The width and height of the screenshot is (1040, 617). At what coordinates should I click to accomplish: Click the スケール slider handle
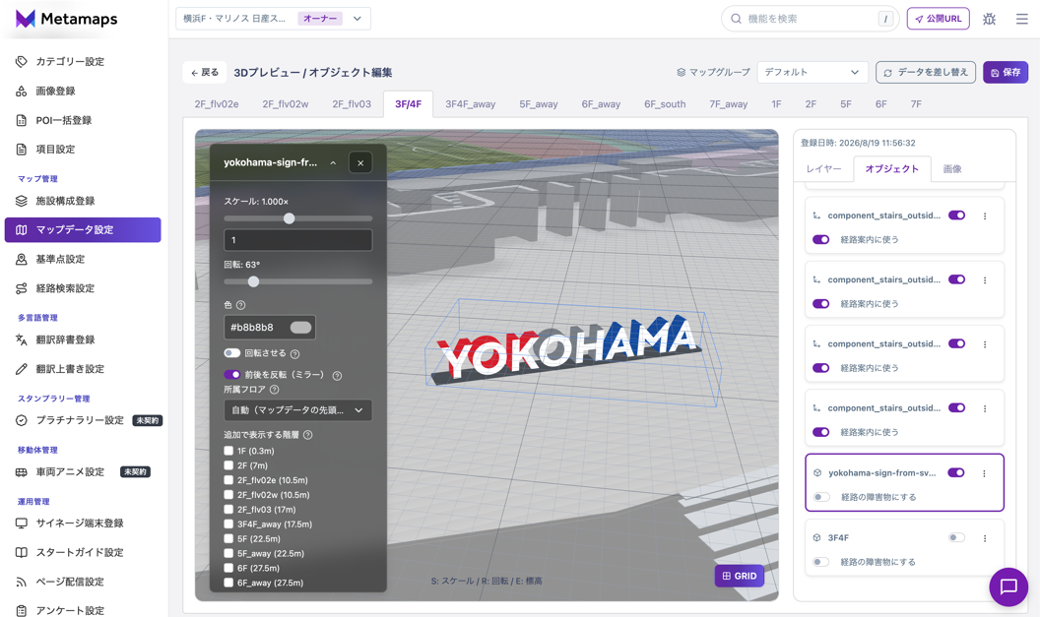tap(290, 218)
